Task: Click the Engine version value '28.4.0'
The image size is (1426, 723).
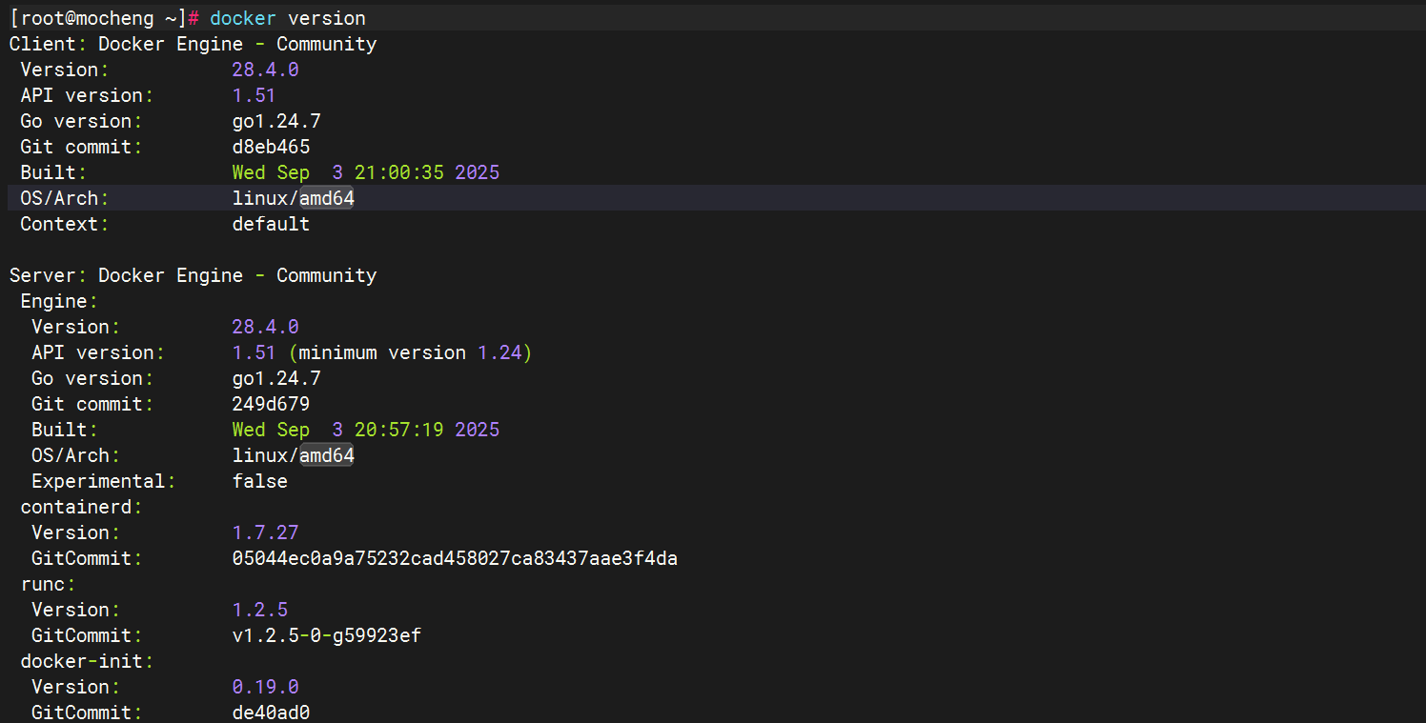Action: pyautogui.click(x=266, y=327)
